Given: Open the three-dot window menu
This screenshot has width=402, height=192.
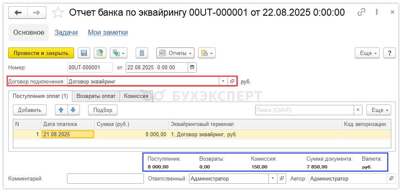Looking at the screenshot, I should click(x=377, y=12).
